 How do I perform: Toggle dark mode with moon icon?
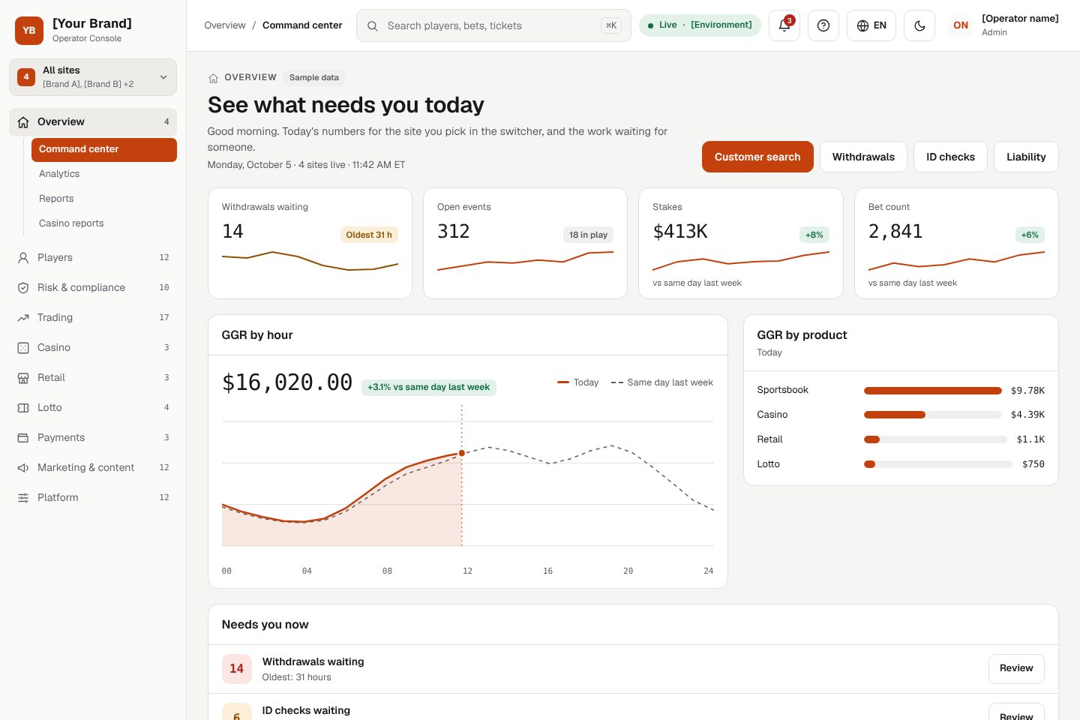(x=919, y=25)
